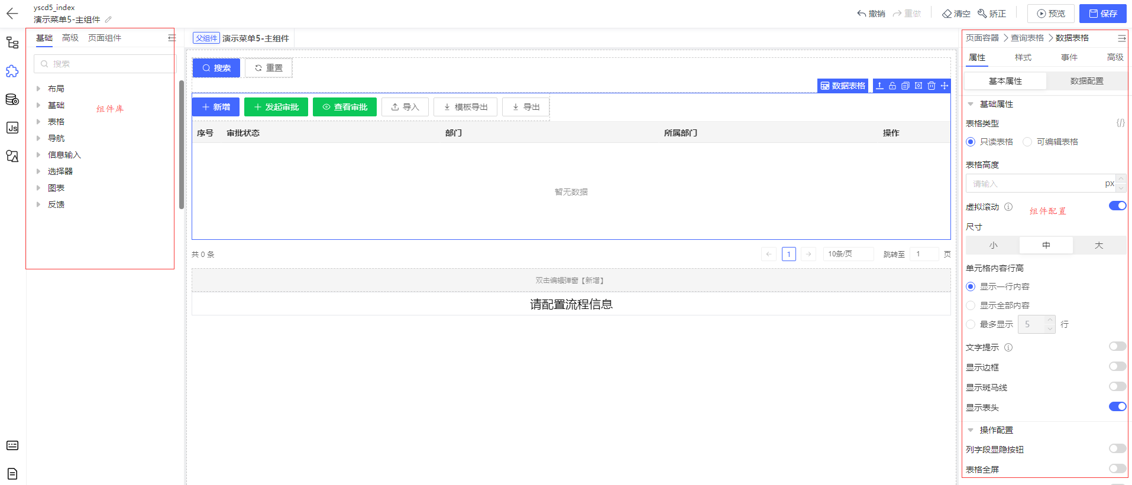The height and width of the screenshot is (485, 1132).
Task: Enable 显示斑马线 switch
Action: click(1117, 386)
